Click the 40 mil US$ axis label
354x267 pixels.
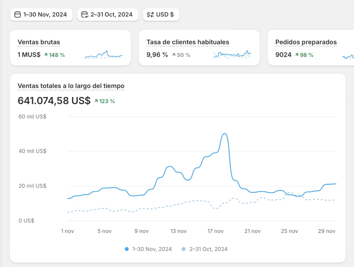pos(32,151)
